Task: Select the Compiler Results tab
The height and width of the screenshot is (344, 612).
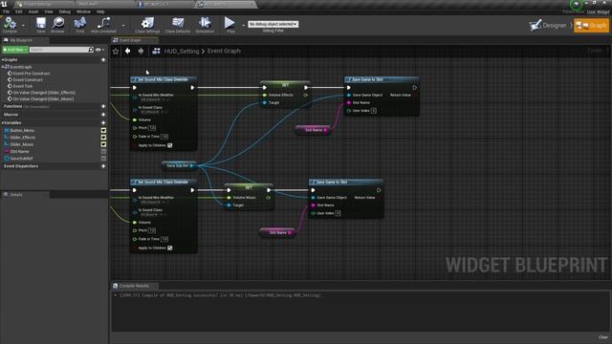Action: click(x=135, y=286)
